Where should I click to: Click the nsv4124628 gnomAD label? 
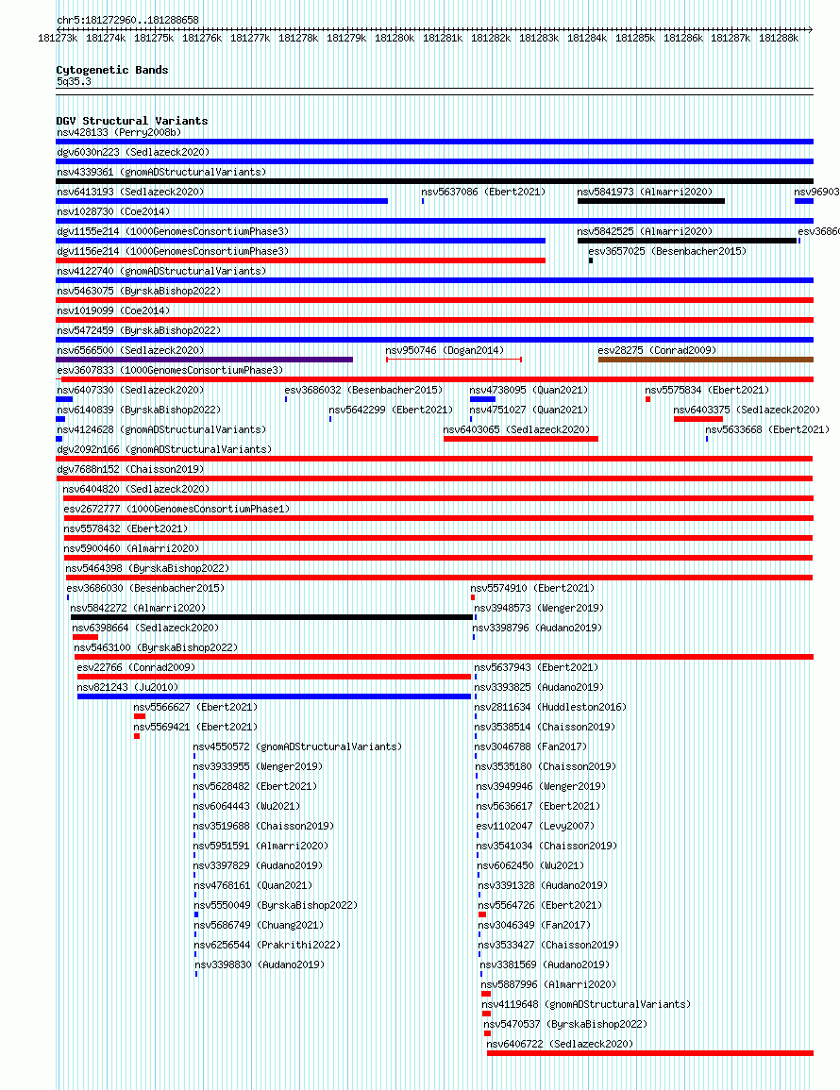(x=161, y=429)
